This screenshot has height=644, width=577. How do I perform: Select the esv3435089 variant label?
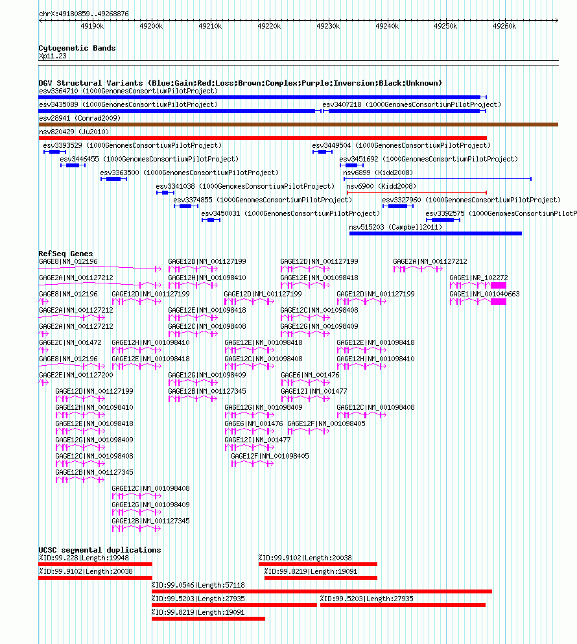click(x=128, y=104)
